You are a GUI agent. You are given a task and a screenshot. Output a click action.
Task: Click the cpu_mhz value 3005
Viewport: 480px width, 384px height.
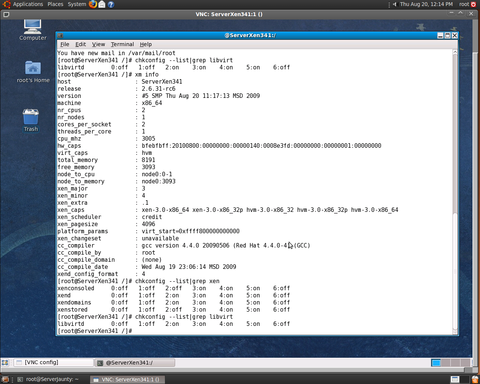coord(148,139)
